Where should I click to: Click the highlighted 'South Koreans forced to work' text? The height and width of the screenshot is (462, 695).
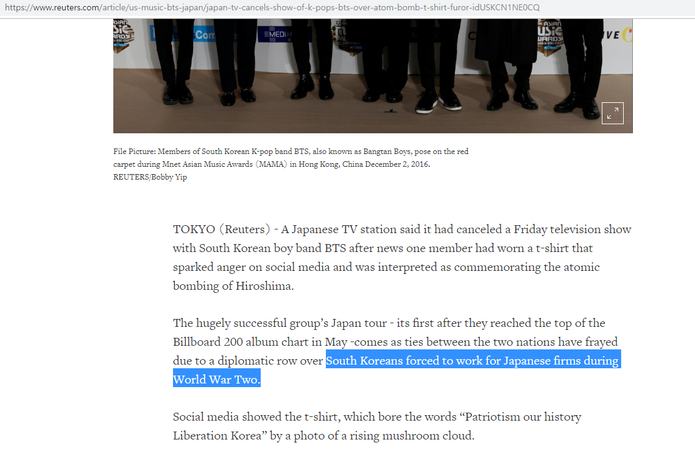(473, 360)
